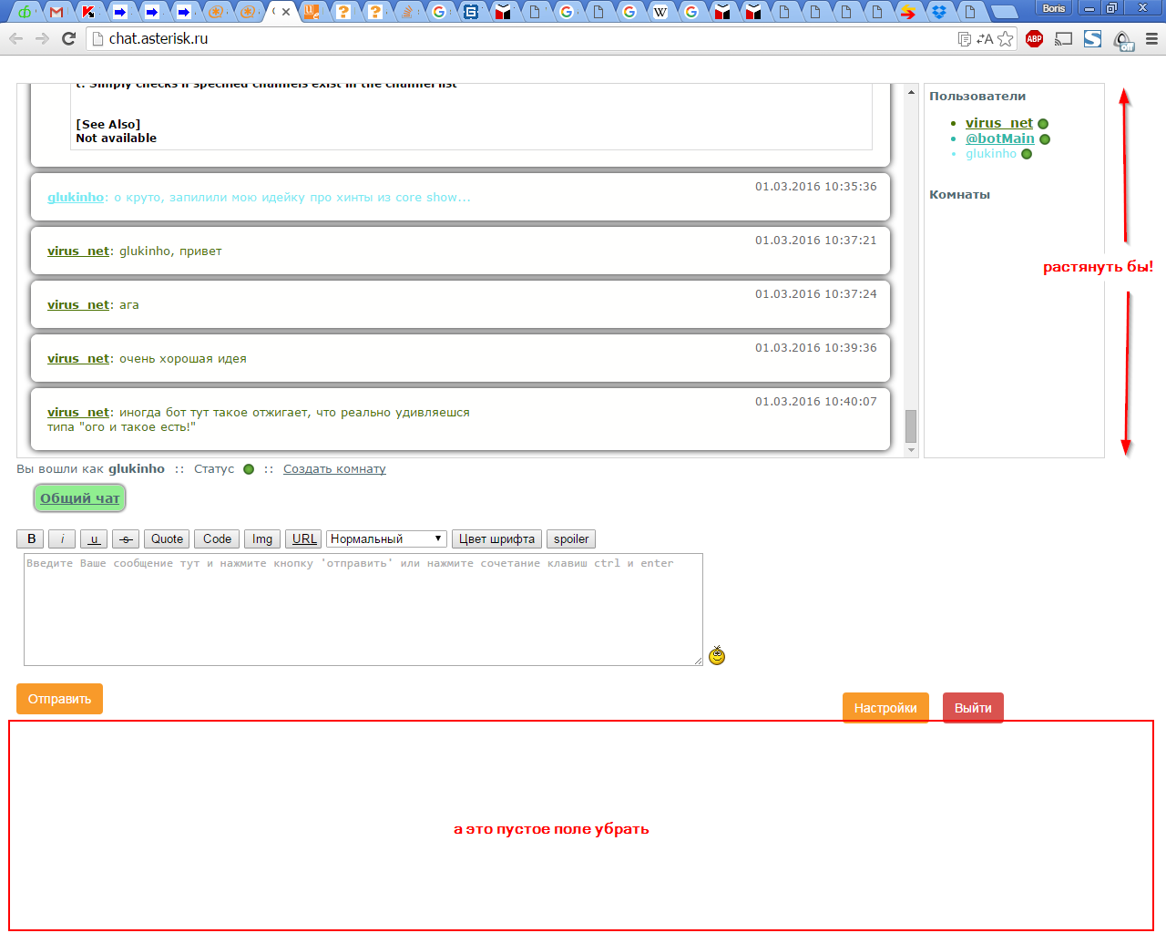Open the font size dropdown 'Нормальный'
The height and width of the screenshot is (933, 1166).
coord(386,538)
